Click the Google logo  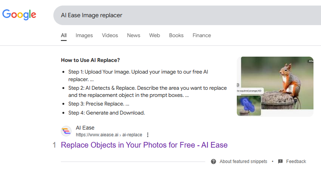pyautogui.click(x=19, y=15)
